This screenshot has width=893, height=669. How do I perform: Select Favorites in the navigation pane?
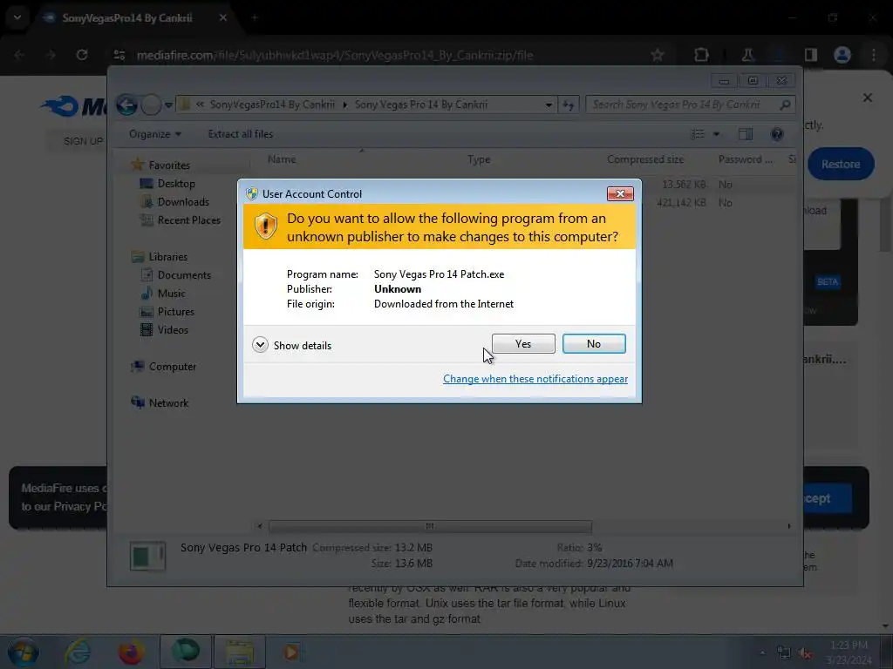coord(169,165)
